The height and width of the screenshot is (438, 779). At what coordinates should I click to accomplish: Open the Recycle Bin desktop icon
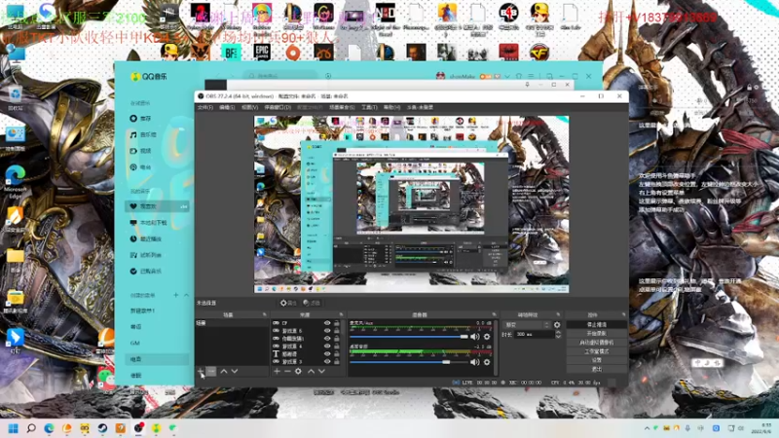click(x=15, y=98)
